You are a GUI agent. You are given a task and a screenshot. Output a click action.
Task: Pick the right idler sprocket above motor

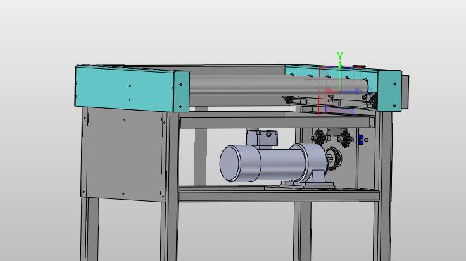(x=345, y=138)
